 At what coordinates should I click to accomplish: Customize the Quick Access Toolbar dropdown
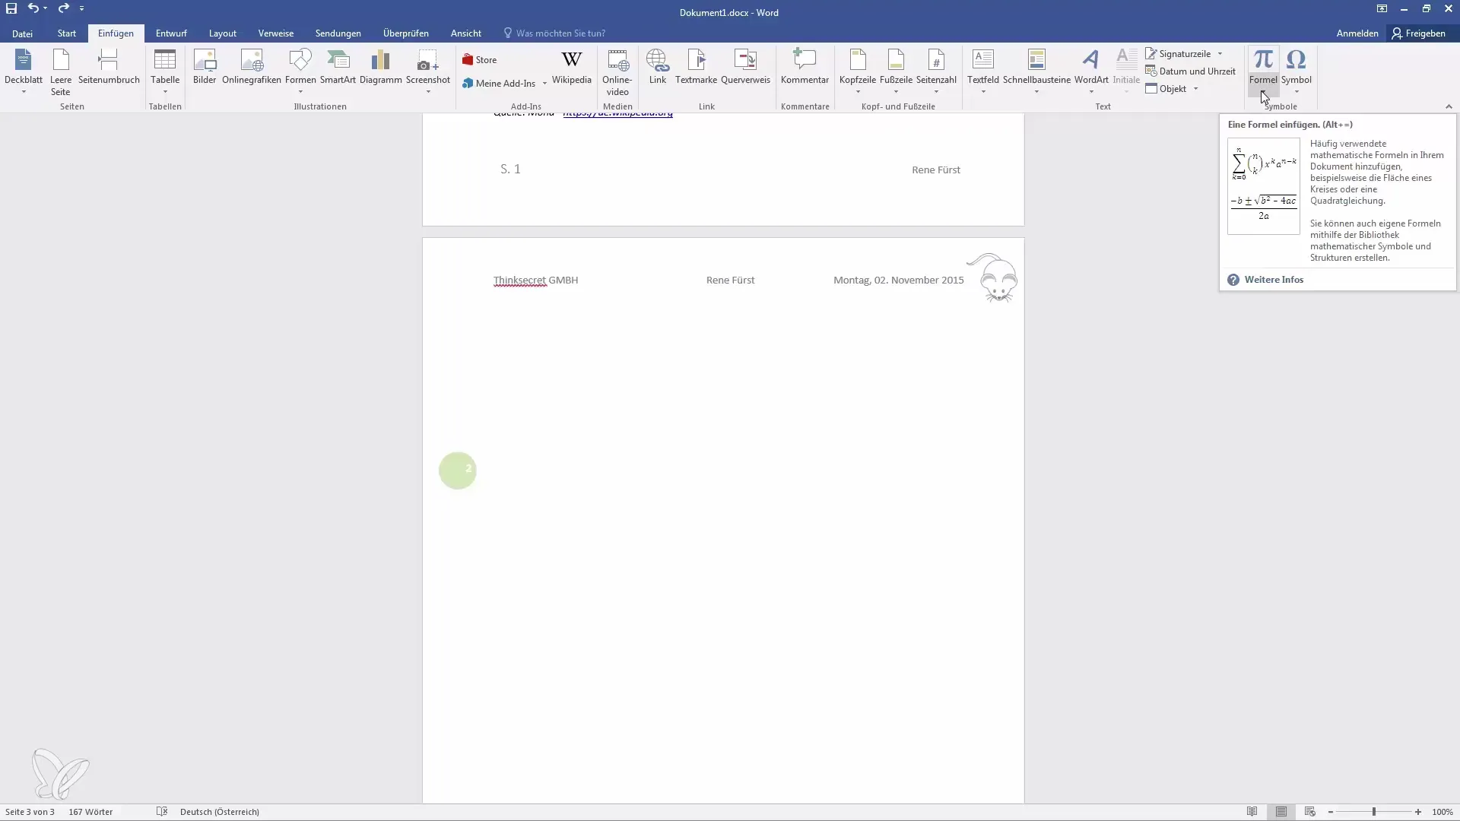tap(81, 8)
